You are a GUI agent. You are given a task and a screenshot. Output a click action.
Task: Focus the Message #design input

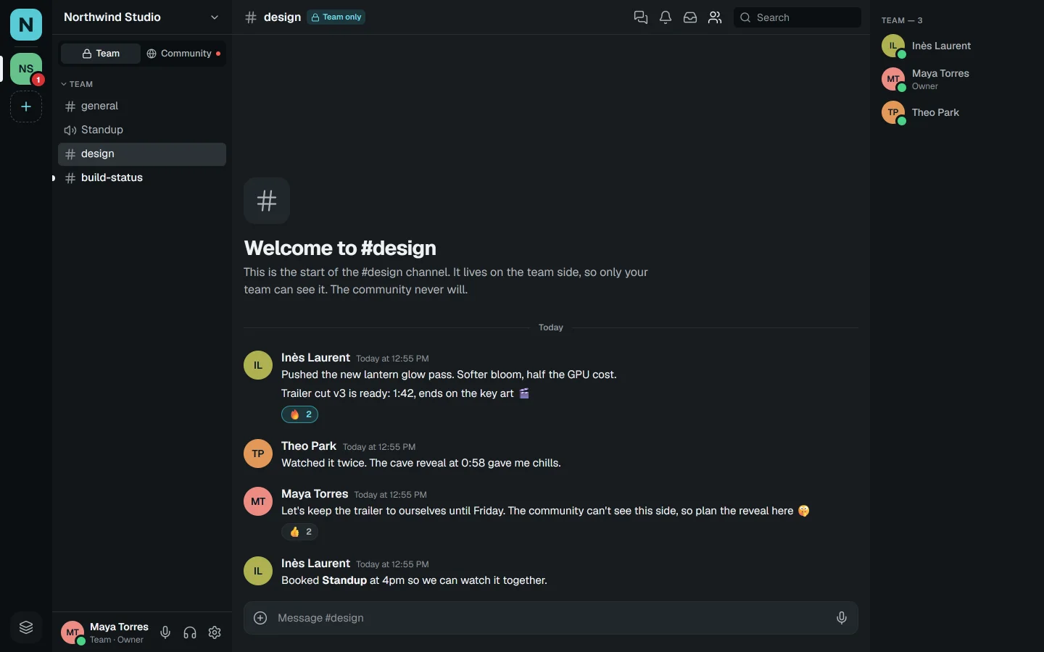tap(551, 618)
